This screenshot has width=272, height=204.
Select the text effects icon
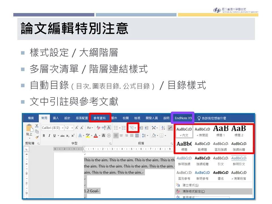click(80, 135)
